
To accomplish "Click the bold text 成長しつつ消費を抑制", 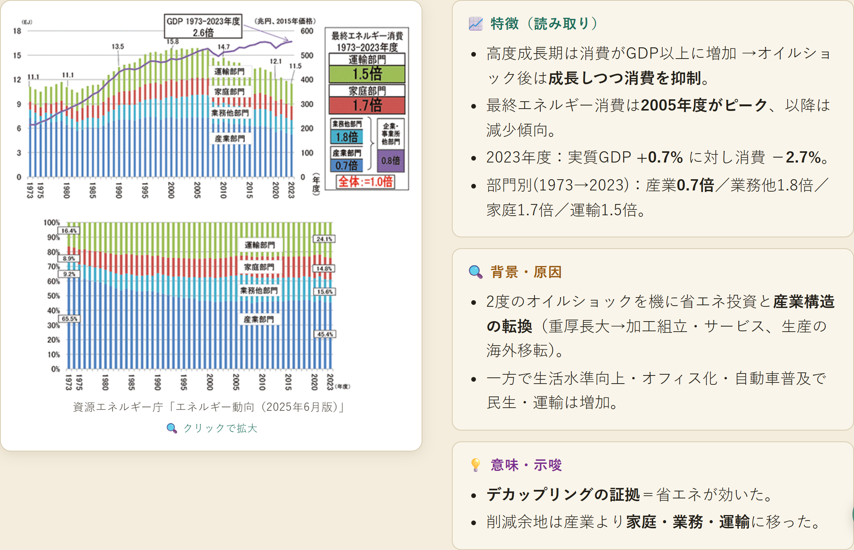I will [x=625, y=78].
